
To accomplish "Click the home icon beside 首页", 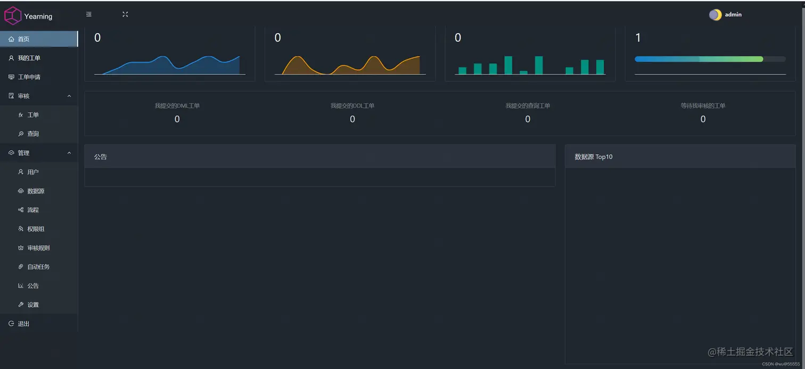I will [x=11, y=39].
